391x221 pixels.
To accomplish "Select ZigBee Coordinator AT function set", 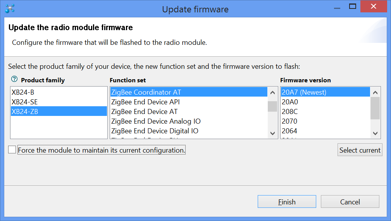I will click(146, 92).
